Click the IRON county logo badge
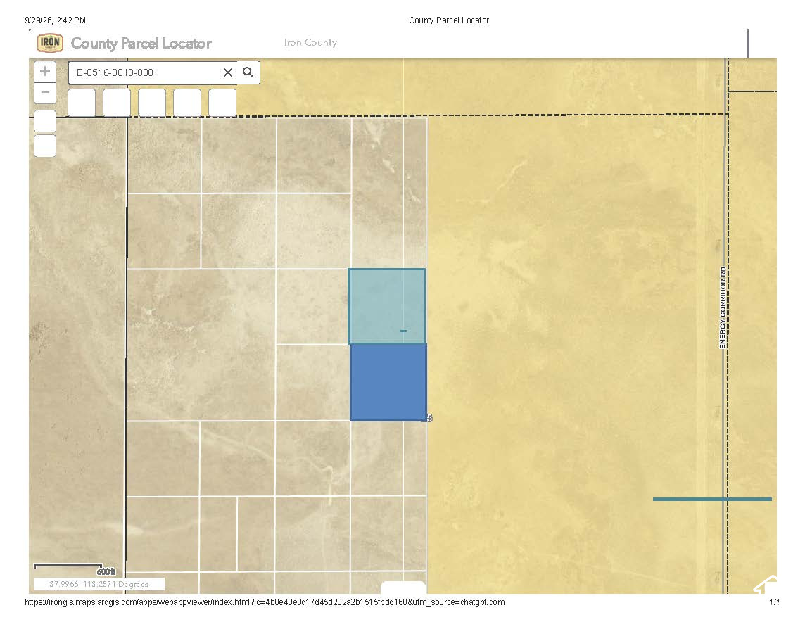The width and height of the screenshot is (805, 622). click(x=51, y=43)
